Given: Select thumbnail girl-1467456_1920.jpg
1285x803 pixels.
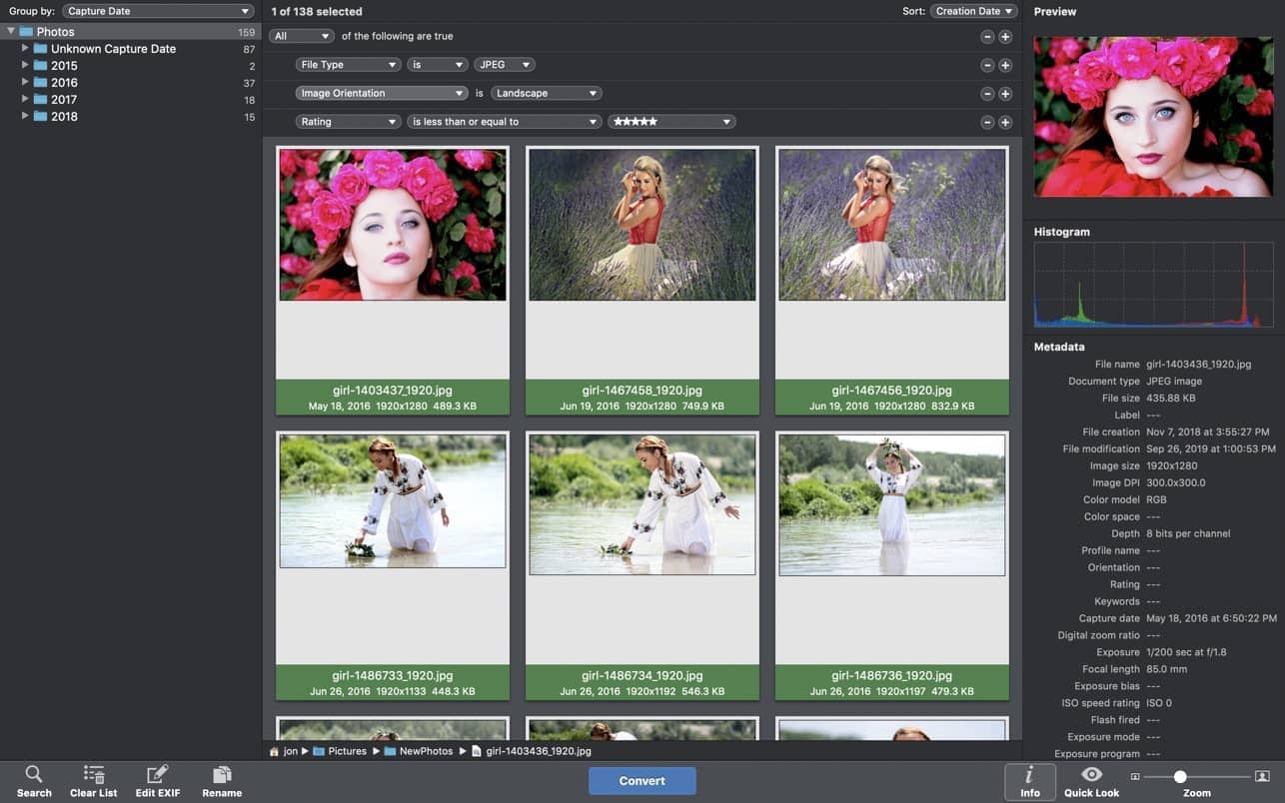Looking at the screenshot, I should pos(892,281).
